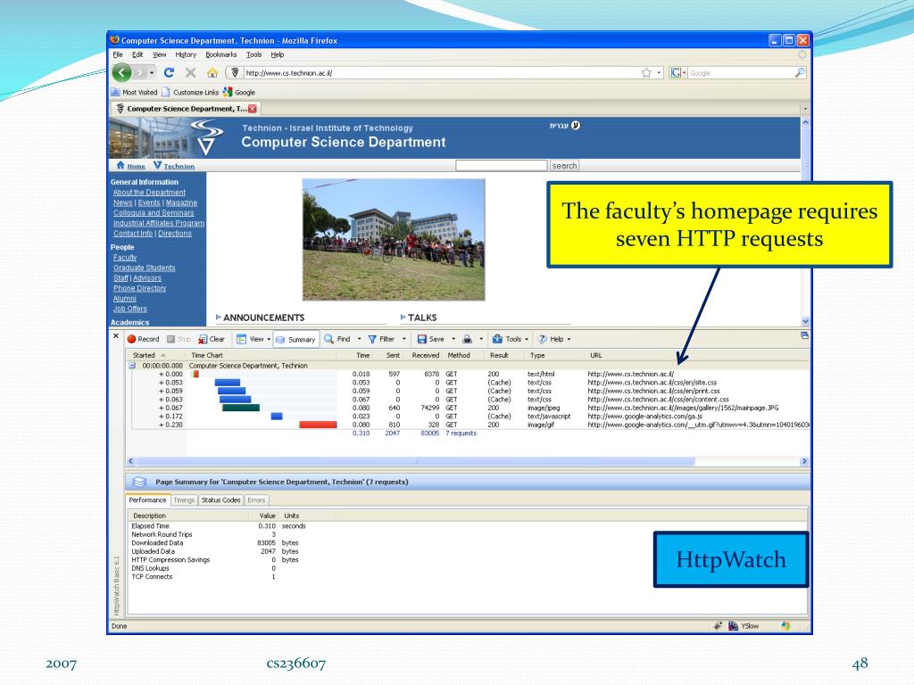914x685 pixels.
Task: Open Phone Directory link
Action: point(140,288)
